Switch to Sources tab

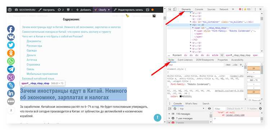pos(211,9)
